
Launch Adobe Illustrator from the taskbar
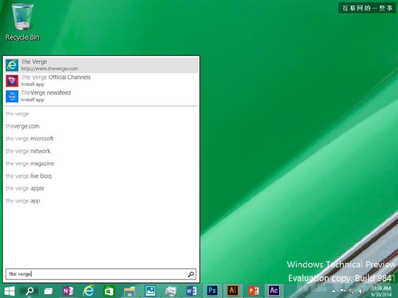pos(233,290)
